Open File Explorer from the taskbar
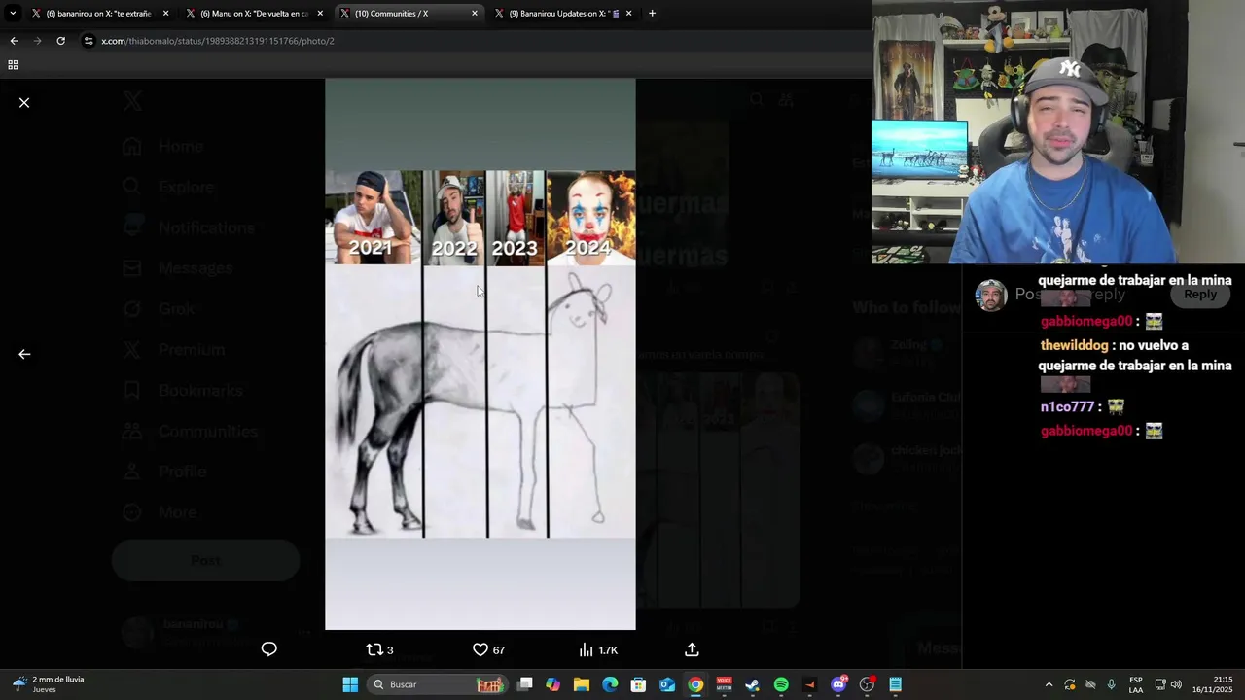Viewport: 1245px width, 700px height. [x=582, y=684]
